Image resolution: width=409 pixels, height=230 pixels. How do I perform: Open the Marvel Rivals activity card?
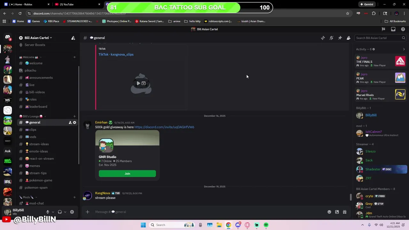click(x=381, y=95)
